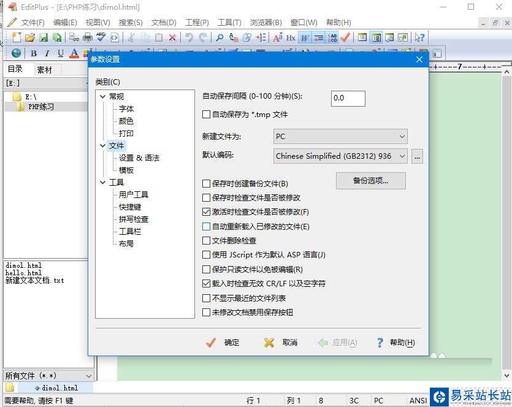Open the 新建文件为 PC dropdown
This screenshot has height=407, width=512.
pyautogui.click(x=340, y=137)
